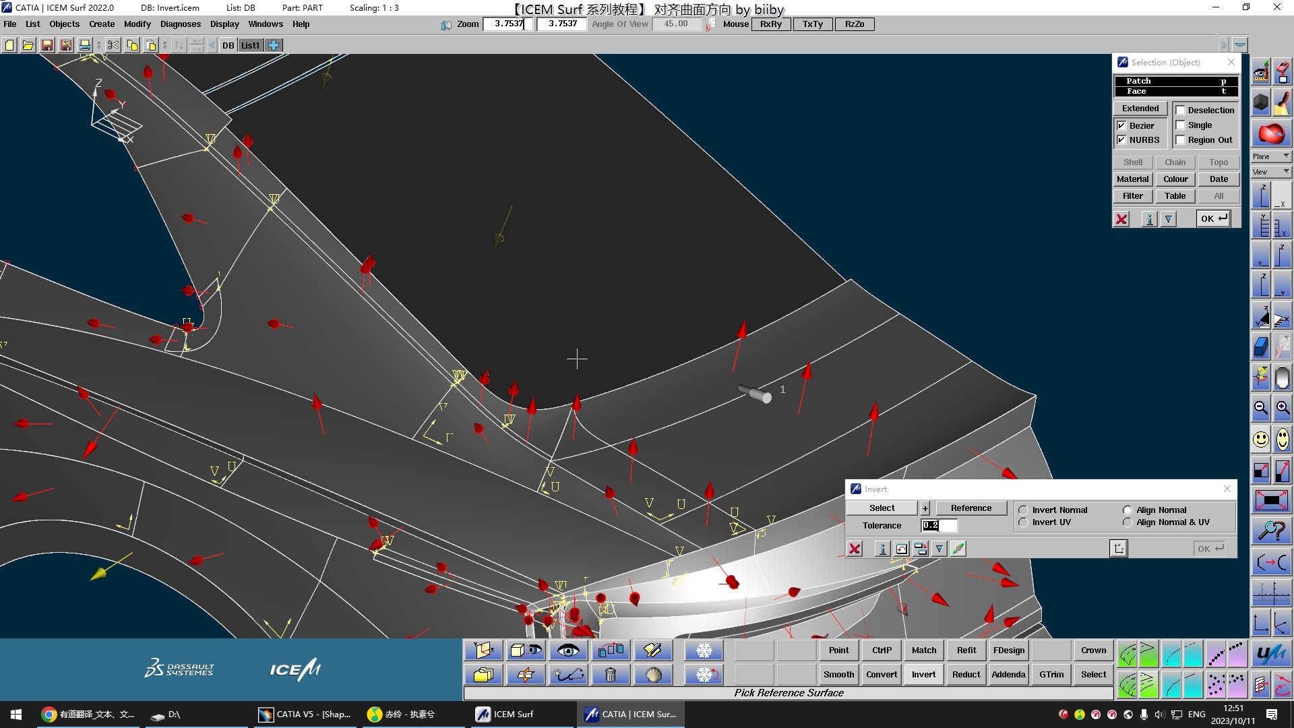
Task: Select Align Normal & UV radio button
Action: pos(1128,522)
